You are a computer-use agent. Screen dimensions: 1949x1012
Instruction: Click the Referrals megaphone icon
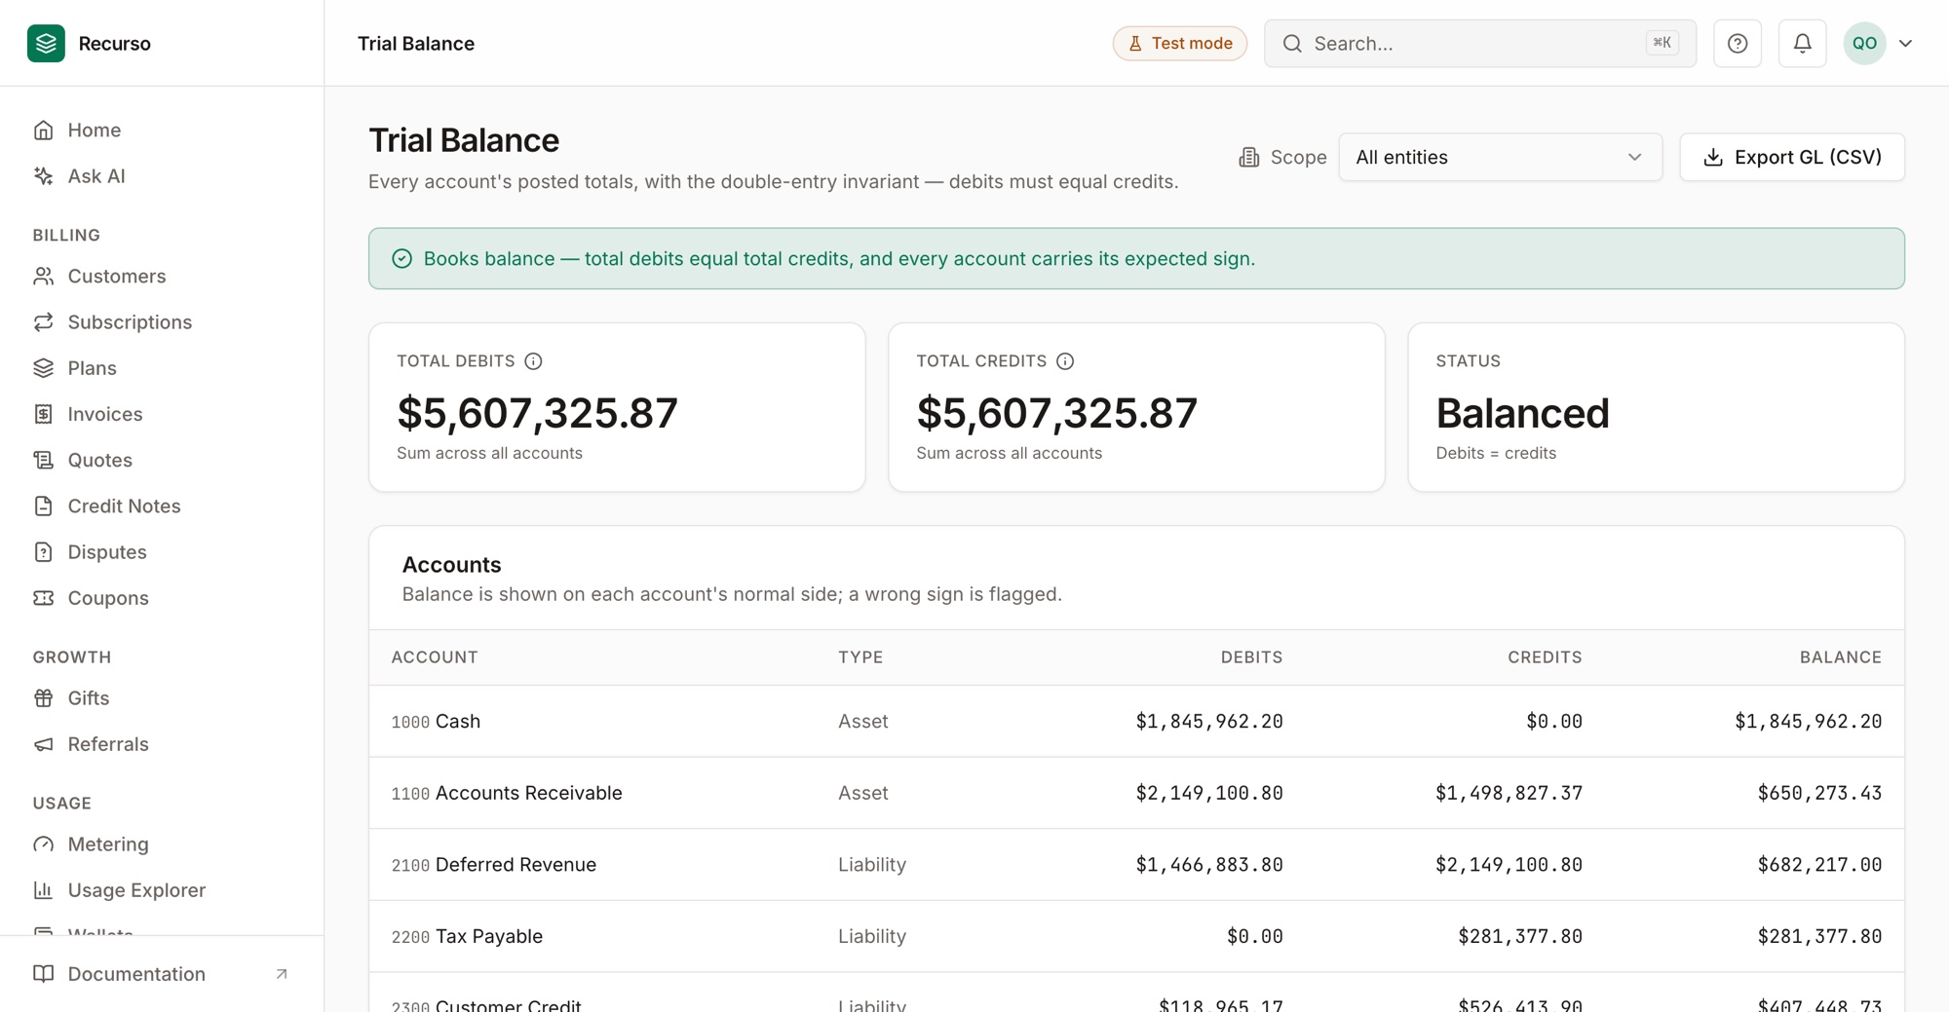click(x=43, y=744)
